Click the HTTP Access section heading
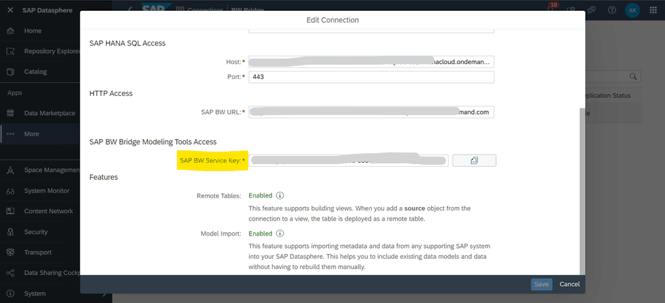This screenshot has width=665, height=303. pos(111,93)
